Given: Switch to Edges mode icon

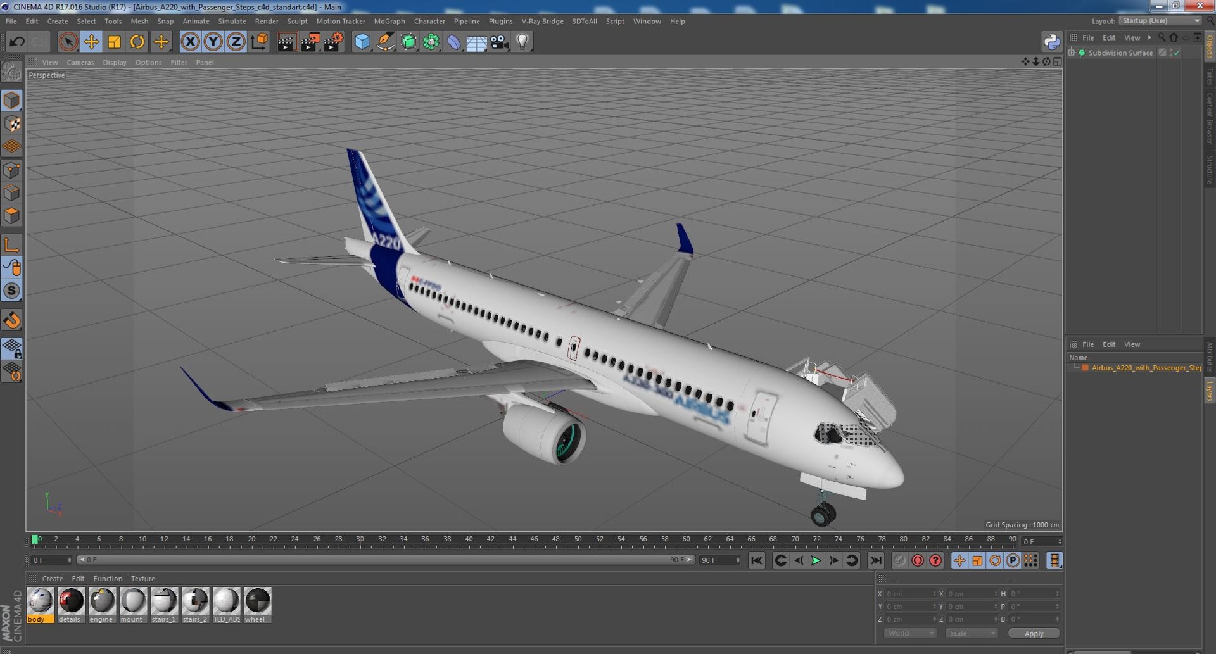Looking at the screenshot, I should (x=12, y=193).
